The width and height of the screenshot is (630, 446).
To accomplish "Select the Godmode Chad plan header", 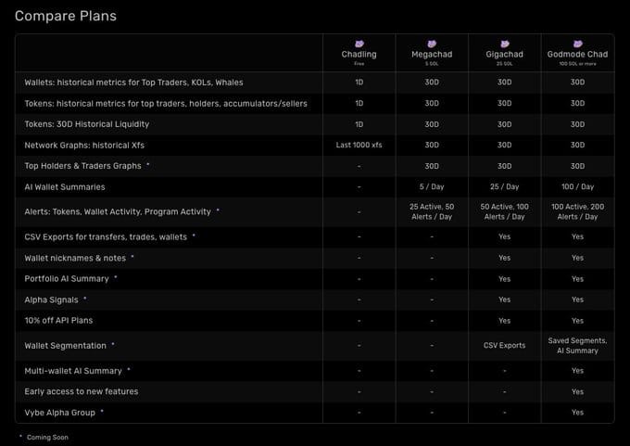I will click(x=578, y=55).
